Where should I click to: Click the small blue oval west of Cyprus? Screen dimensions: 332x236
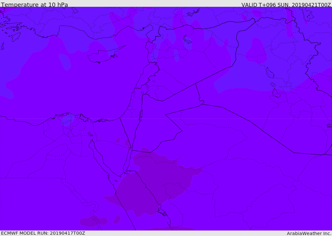click(65, 62)
